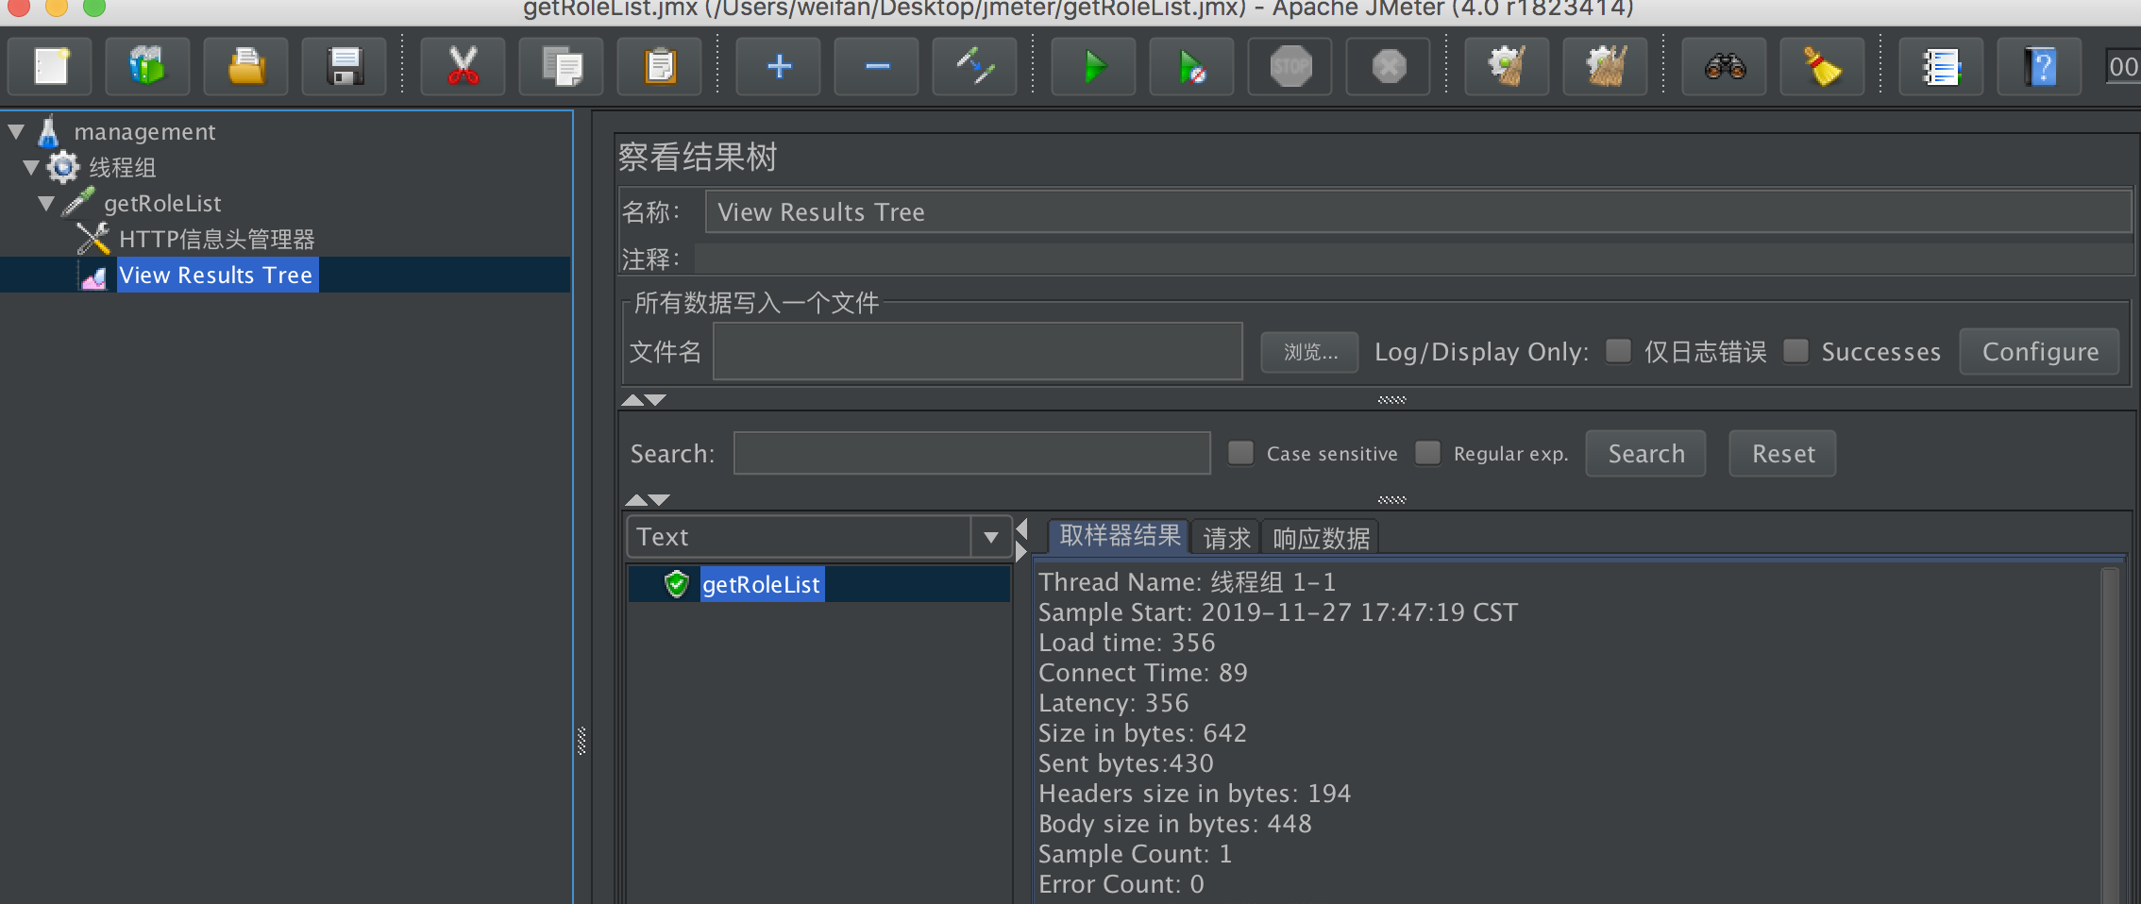
Task: Click the Shutdown threads icon
Action: [x=1388, y=67]
